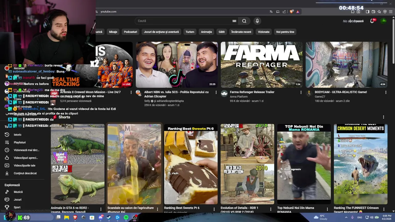Open options menu for Albert NBN video

click(216, 92)
